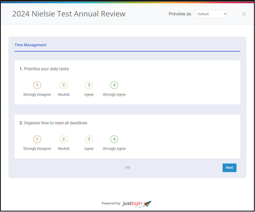This screenshot has width=255, height=212.
Task: Click Strongly Agree label under question 1
Action: [x=114, y=95]
